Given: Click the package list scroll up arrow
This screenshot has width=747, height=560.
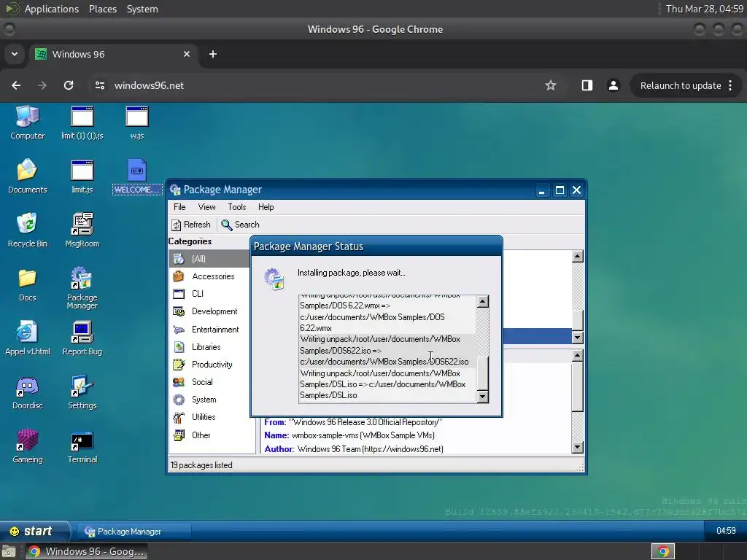Looking at the screenshot, I should 578,256.
